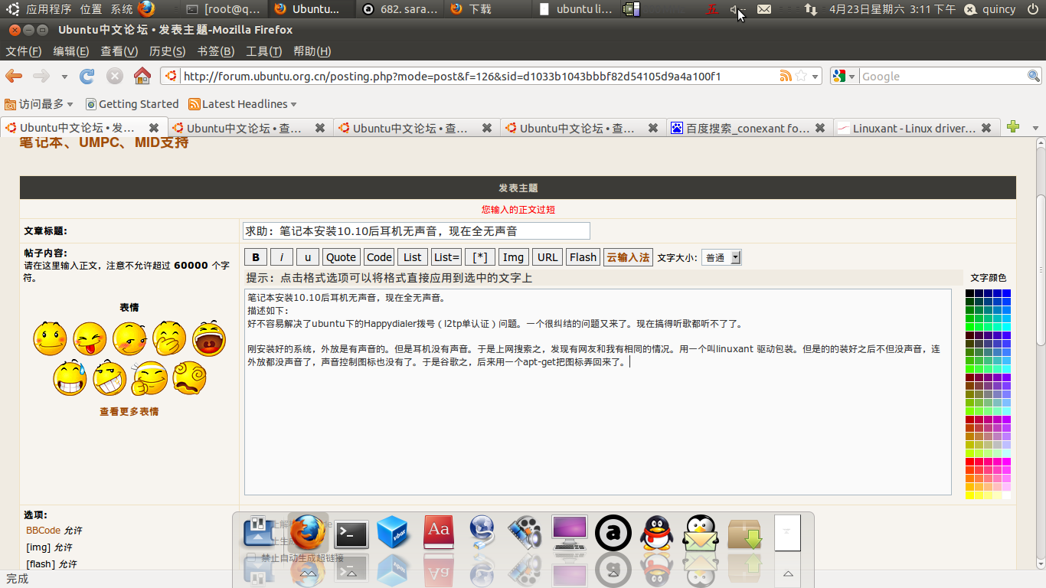The image size is (1046, 588).
Task: Open the mail envelope indicator in panel
Action: (764, 9)
